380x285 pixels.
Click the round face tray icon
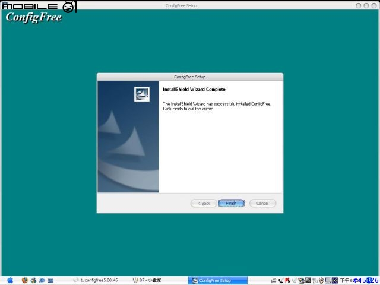(321, 281)
